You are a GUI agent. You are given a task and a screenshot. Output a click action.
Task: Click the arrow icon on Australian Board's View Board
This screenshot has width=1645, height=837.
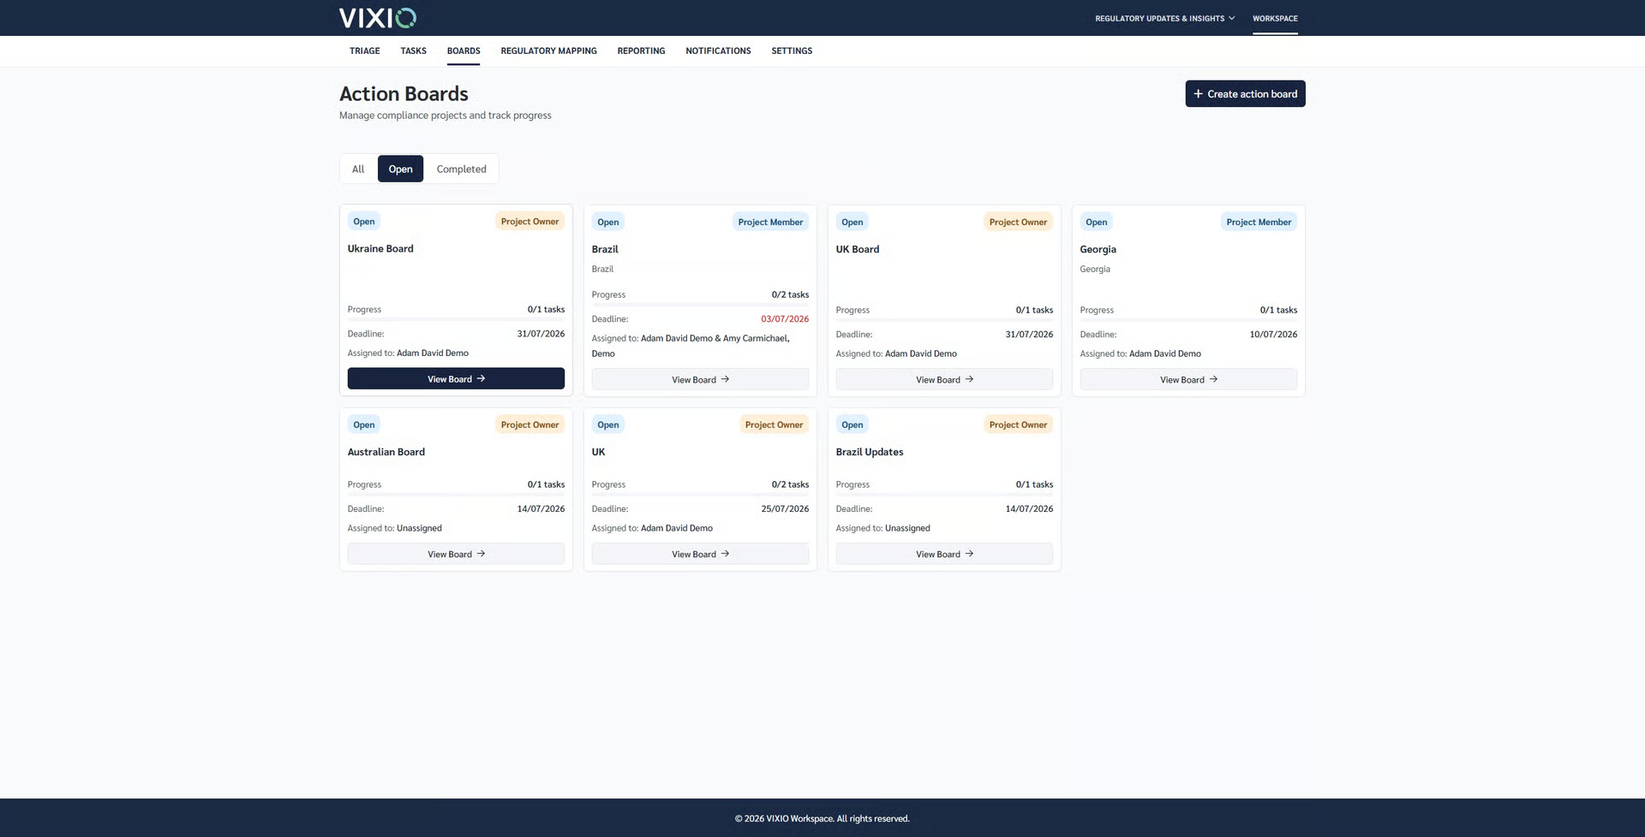pos(481,554)
